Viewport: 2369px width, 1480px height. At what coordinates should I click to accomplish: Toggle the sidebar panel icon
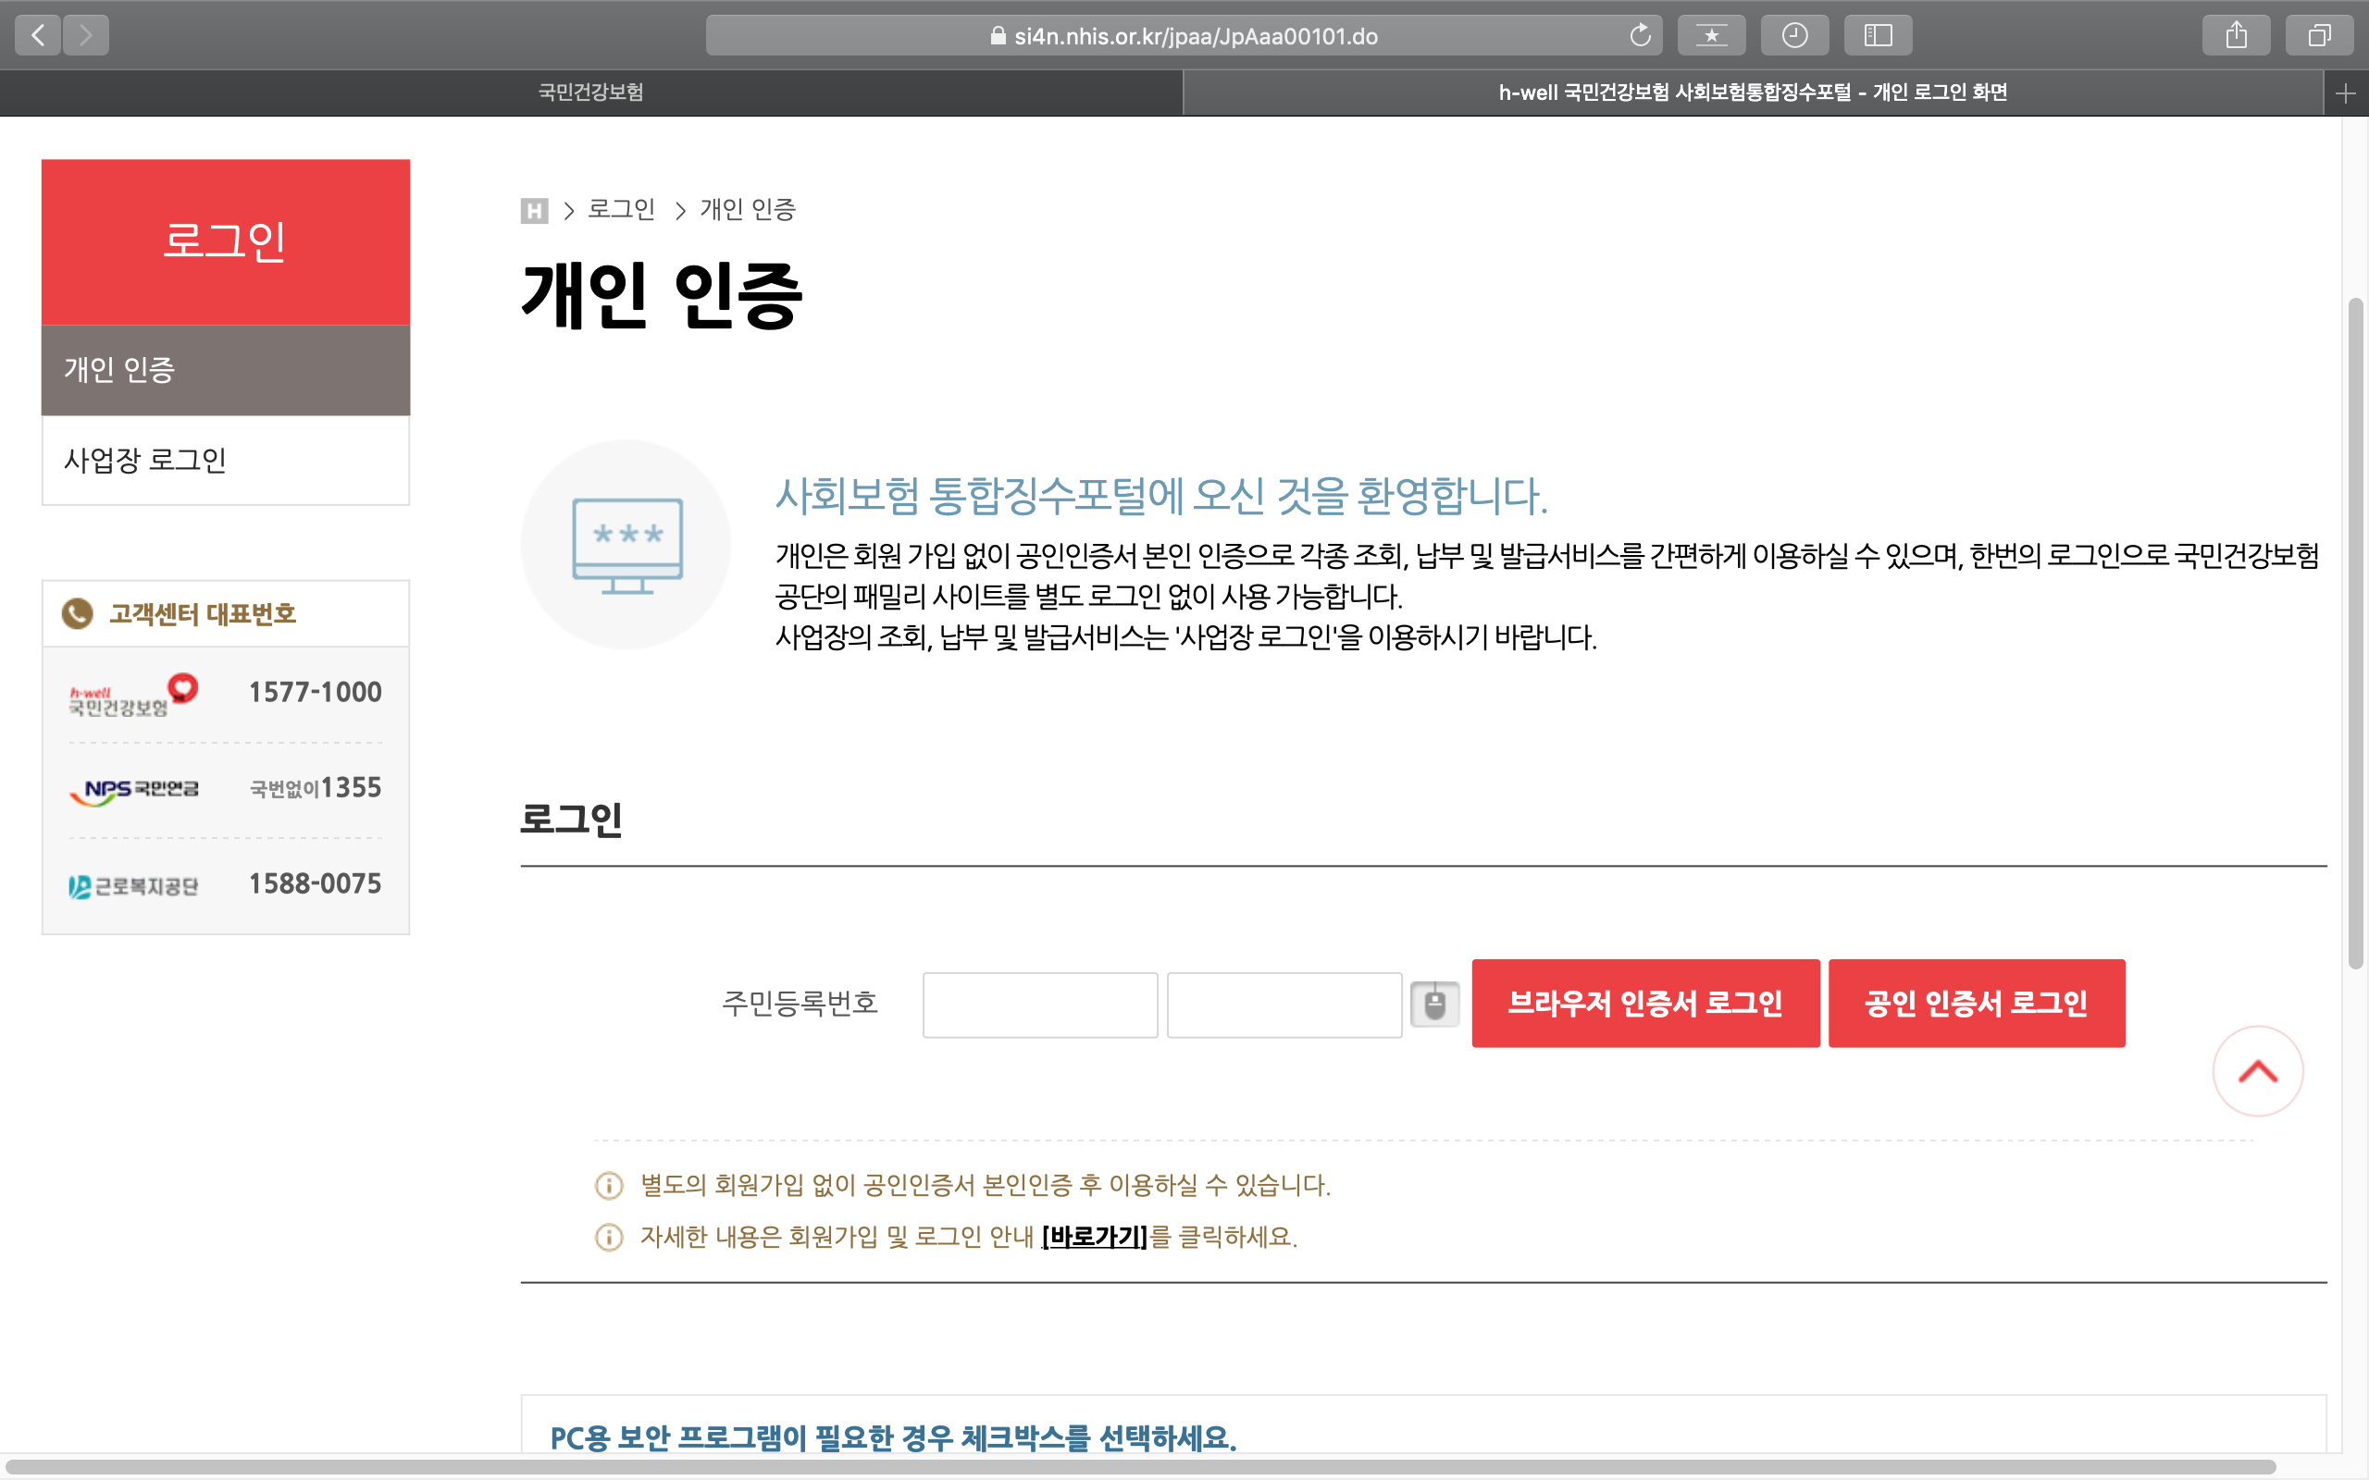point(1878,36)
